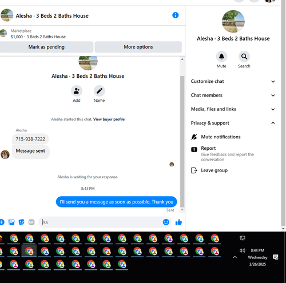Send a thumbs-up like

[x=178, y=222]
